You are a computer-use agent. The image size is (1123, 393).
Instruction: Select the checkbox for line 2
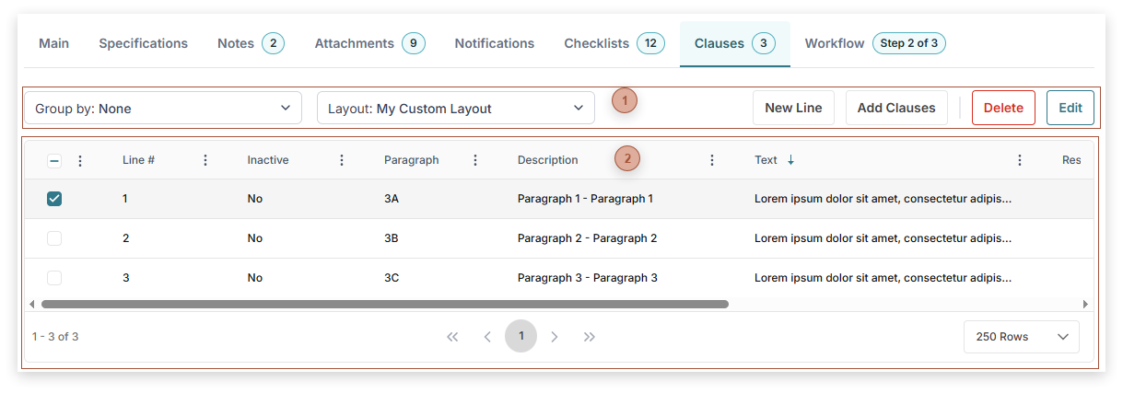[54, 238]
